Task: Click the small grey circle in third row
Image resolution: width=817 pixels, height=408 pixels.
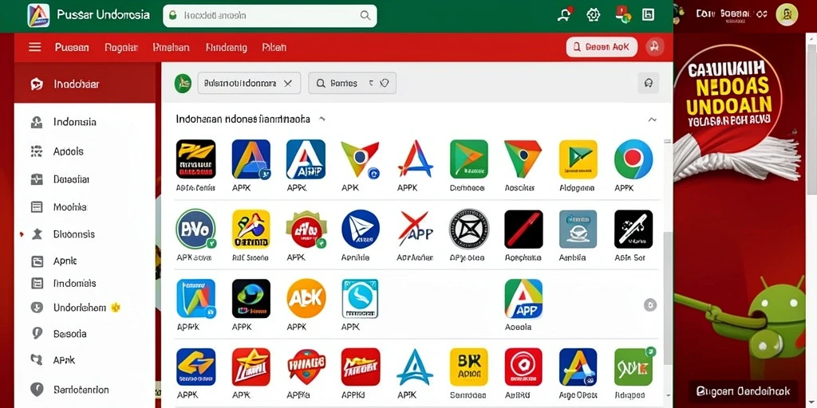Action: point(649,305)
